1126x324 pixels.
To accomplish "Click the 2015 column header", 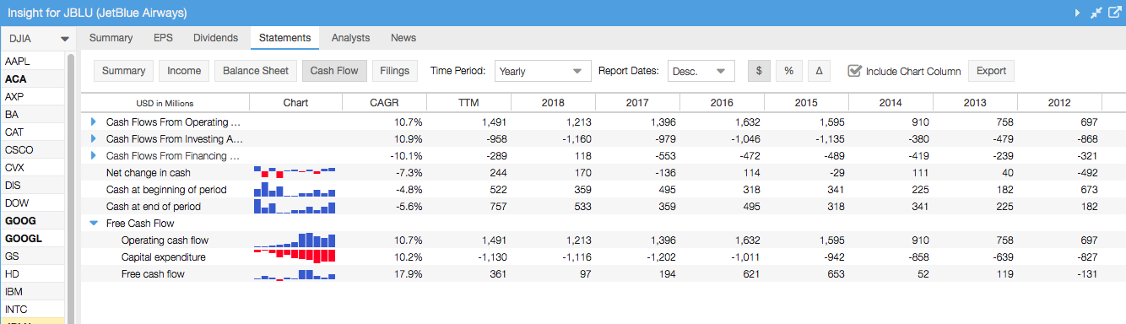I will (x=806, y=103).
